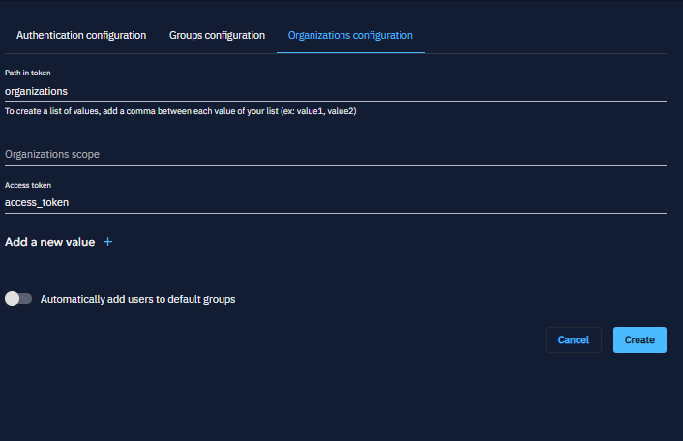Select the Organizations configuration tab
This screenshot has height=441, width=683.
click(x=350, y=35)
